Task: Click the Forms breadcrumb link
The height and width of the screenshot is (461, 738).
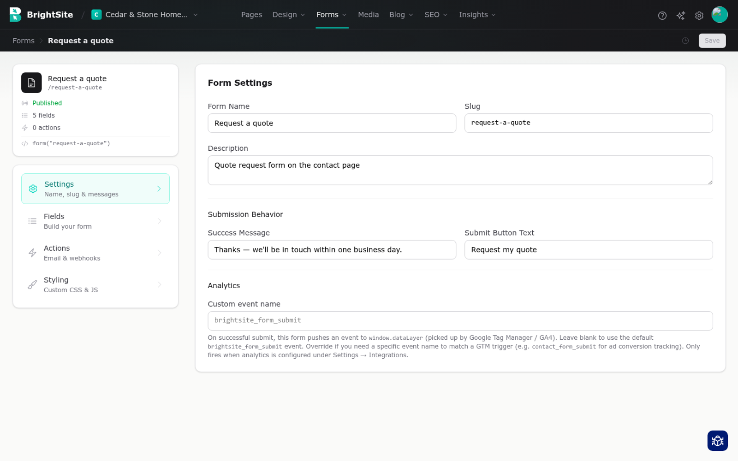Action: [24, 41]
